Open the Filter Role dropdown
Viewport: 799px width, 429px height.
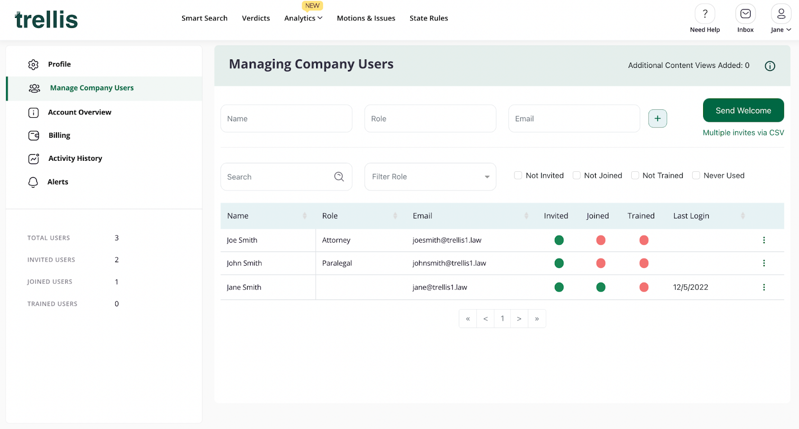coord(430,177)
